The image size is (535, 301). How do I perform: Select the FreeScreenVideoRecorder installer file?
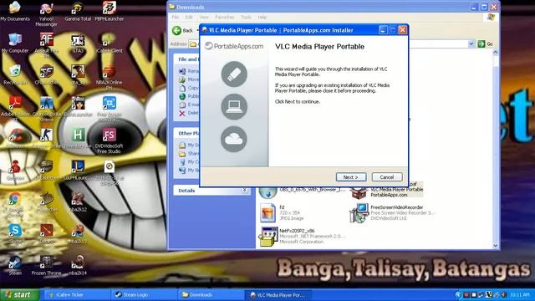(x=392, y=212)
